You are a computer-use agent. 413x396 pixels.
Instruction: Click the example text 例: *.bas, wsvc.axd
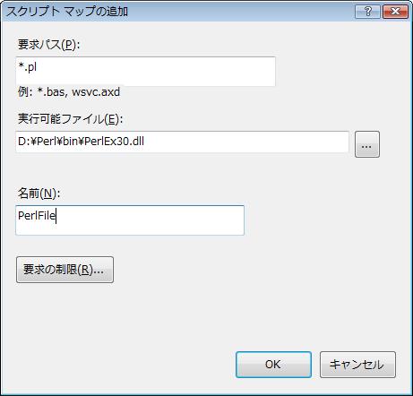click(x=69, y=91)
